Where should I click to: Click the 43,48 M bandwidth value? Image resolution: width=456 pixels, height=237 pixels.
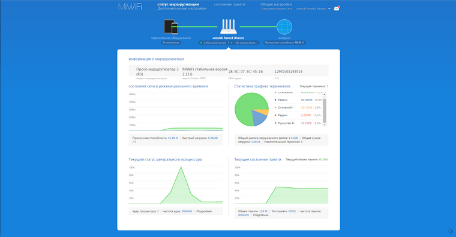tap(173, 138)
